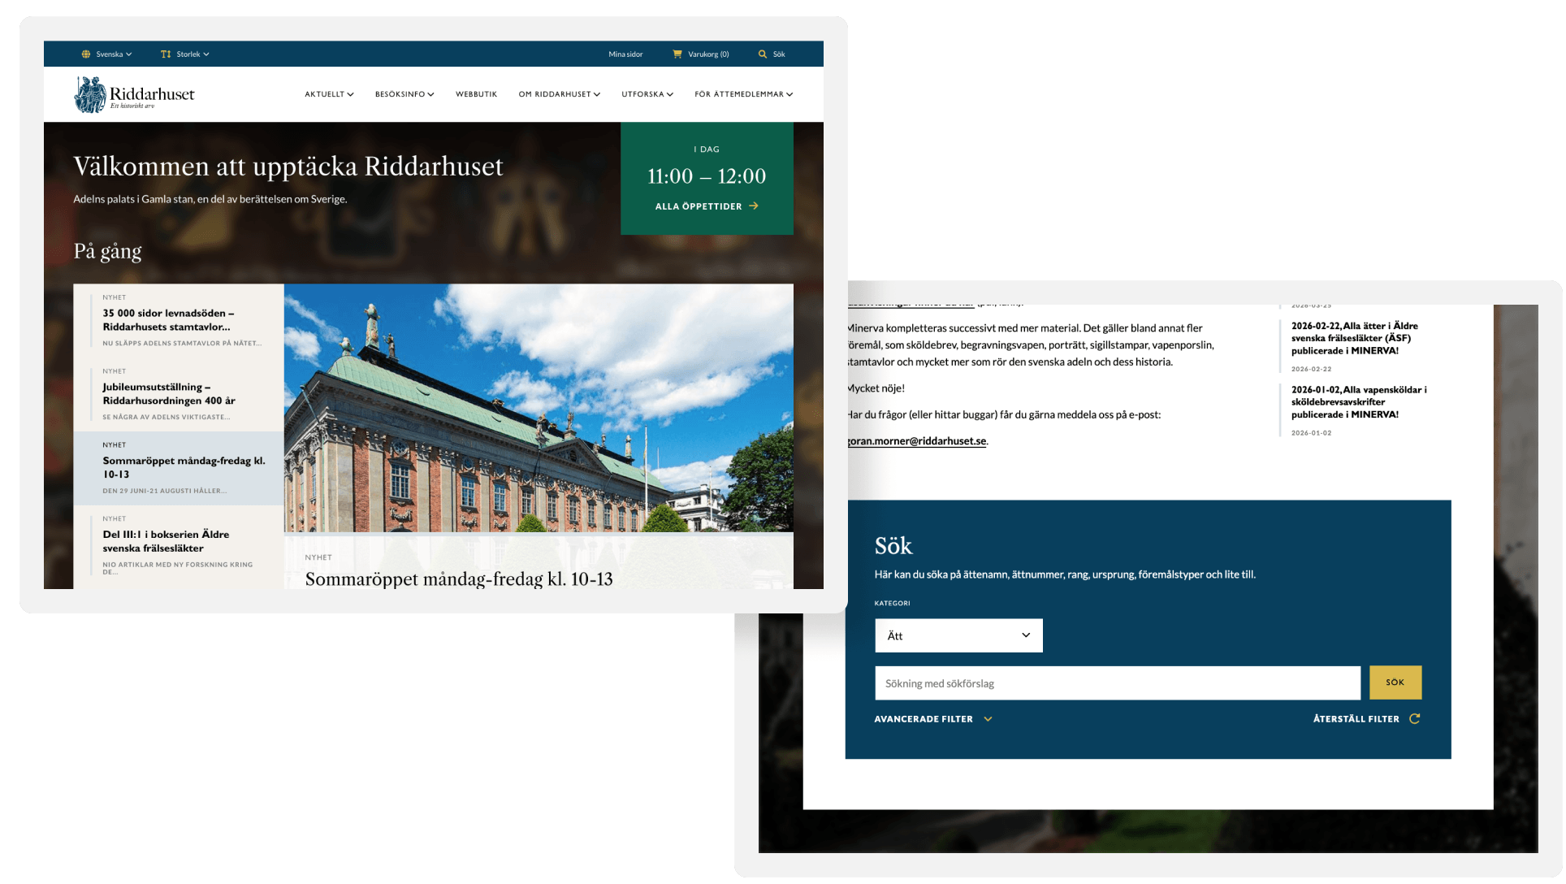Image resolution: width=1566 pixels, height=884 pixels.
Task: Click the Sök panel heading
Action: pos(893,546)
